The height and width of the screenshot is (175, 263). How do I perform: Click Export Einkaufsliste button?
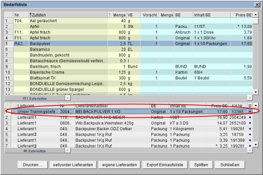(165, 165)
